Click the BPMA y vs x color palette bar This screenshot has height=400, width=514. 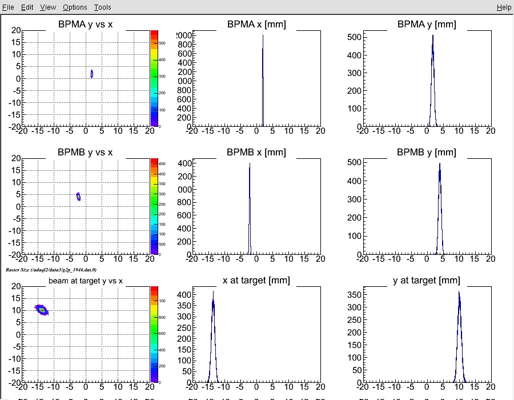pos(154,78)
